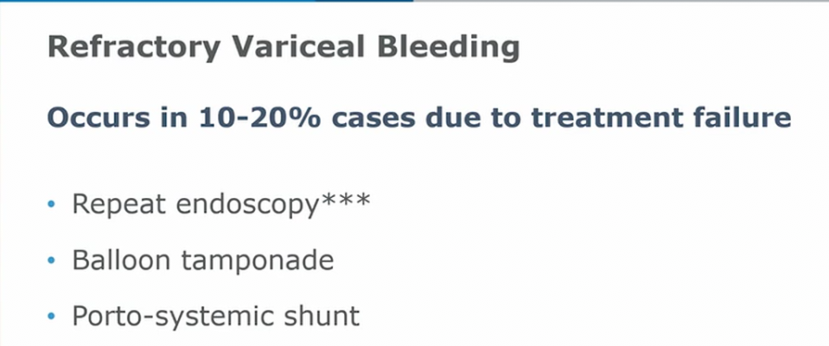829x346 pixels.
Task: Click the three asterisks after endoscopy
Action: click(345, 201)
